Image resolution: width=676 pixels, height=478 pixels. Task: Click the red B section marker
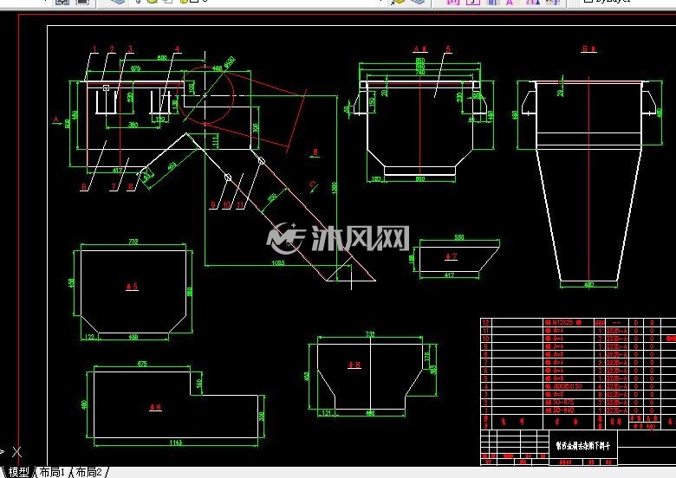pos(315,152)
